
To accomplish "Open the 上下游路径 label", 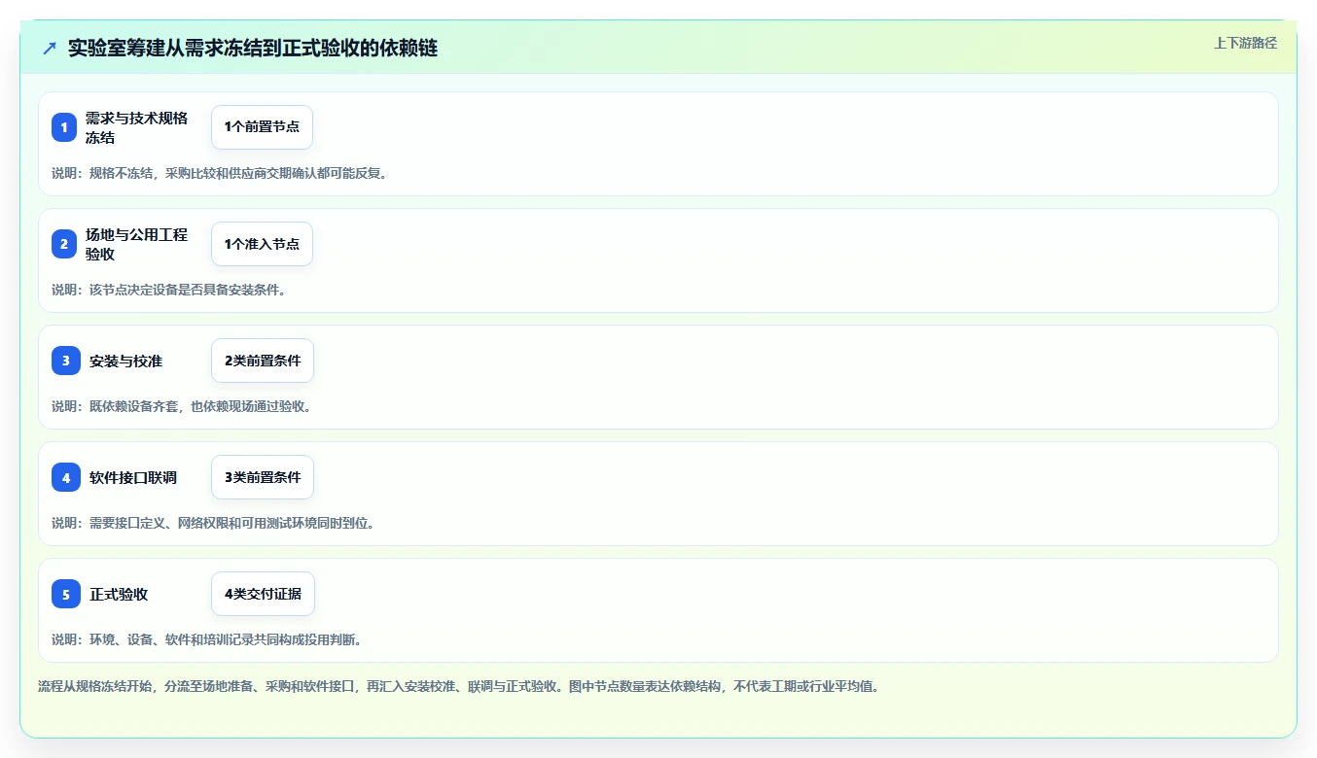I will click(1245, 43).
